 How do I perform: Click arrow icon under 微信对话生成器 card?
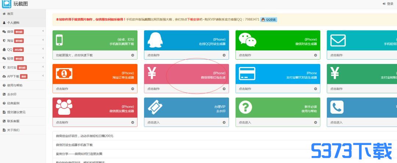pyautogui.click(x=315, y=55)
